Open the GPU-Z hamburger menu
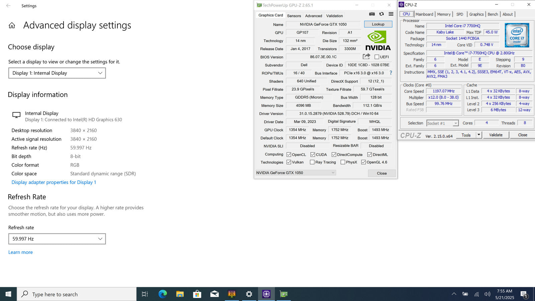The width and height of the screenshot is (535, 301). click(x=391, y=14)
